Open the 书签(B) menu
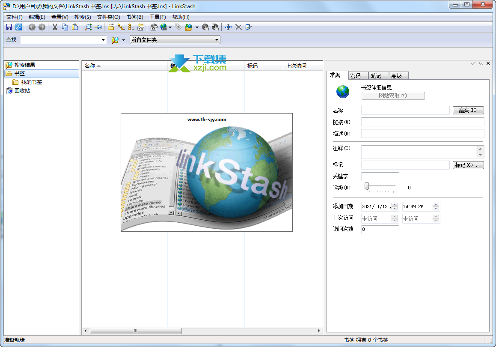The image size is (496, 347). [135, 17]
